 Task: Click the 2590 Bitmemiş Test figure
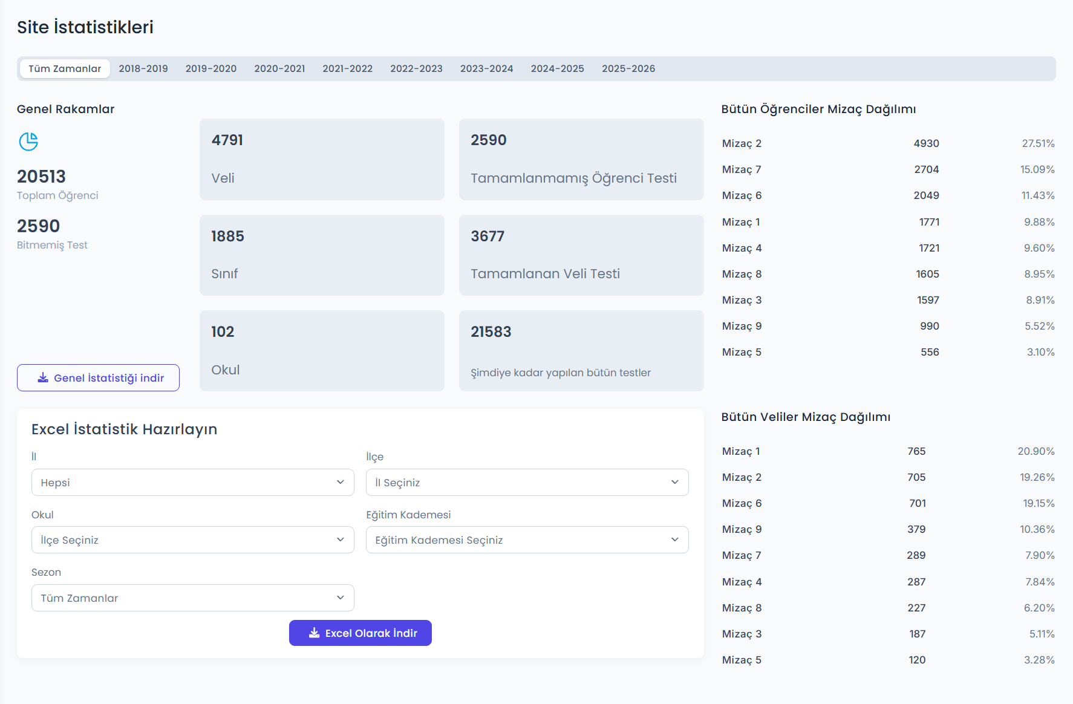(x=38, y=226)
